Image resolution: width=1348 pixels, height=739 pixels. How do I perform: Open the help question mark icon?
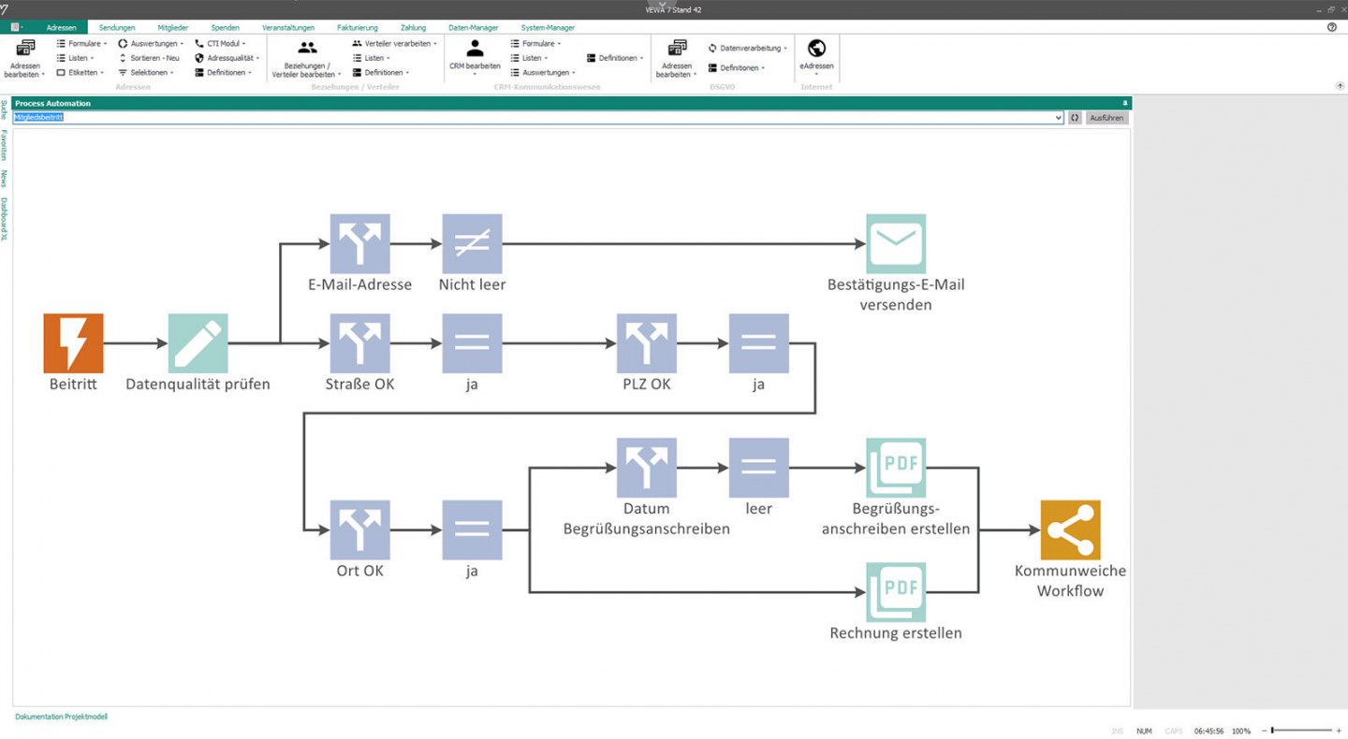1332,27
